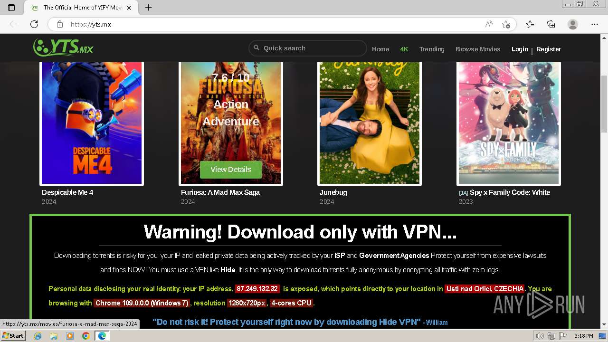This screenshot has height=342, width=608.
Task: Click the scrollbar down arrow
Action: (x=604, y=325)
